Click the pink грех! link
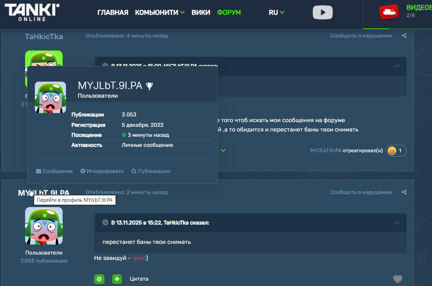The height and width of the screenshot is (286, 432). click(x=139, y=258)
